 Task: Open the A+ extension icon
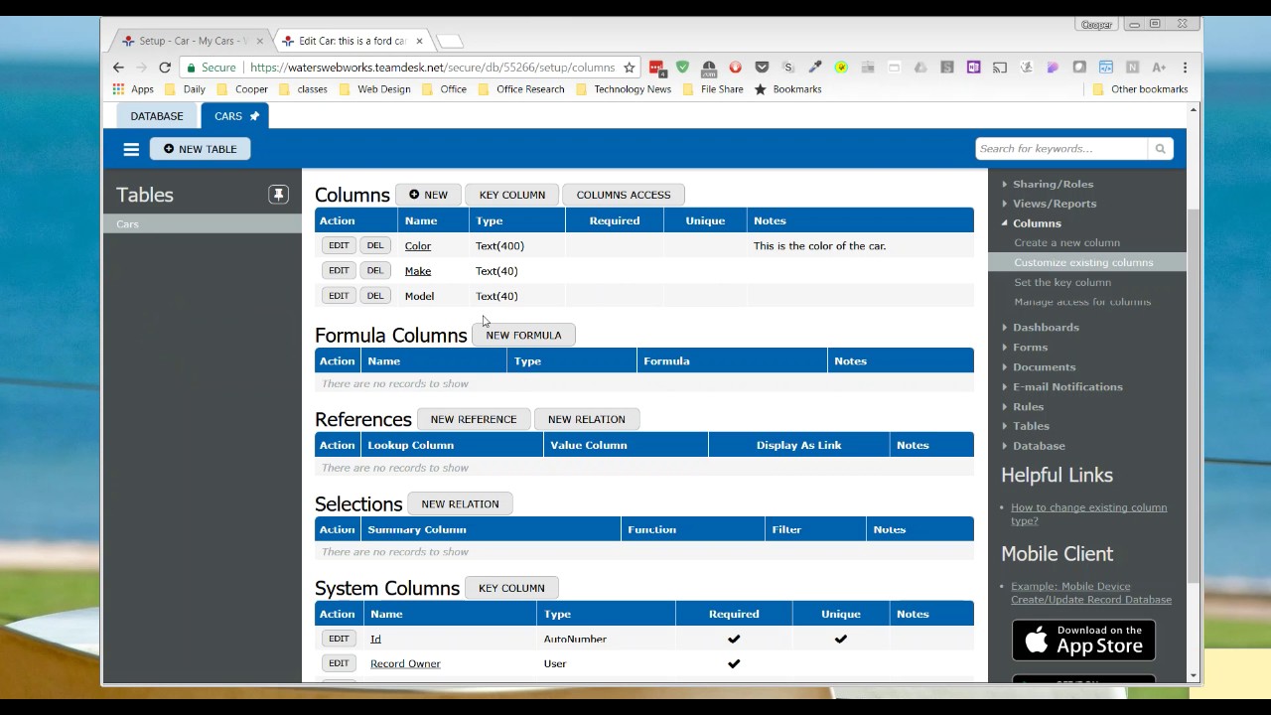pos(1159,68)
